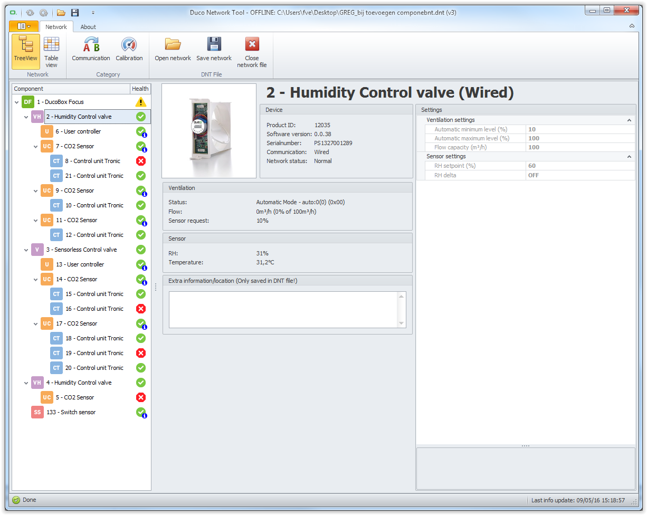
Task: Select 18 - Control unit Tronic in tree
Action: click(x=94, y=338)
